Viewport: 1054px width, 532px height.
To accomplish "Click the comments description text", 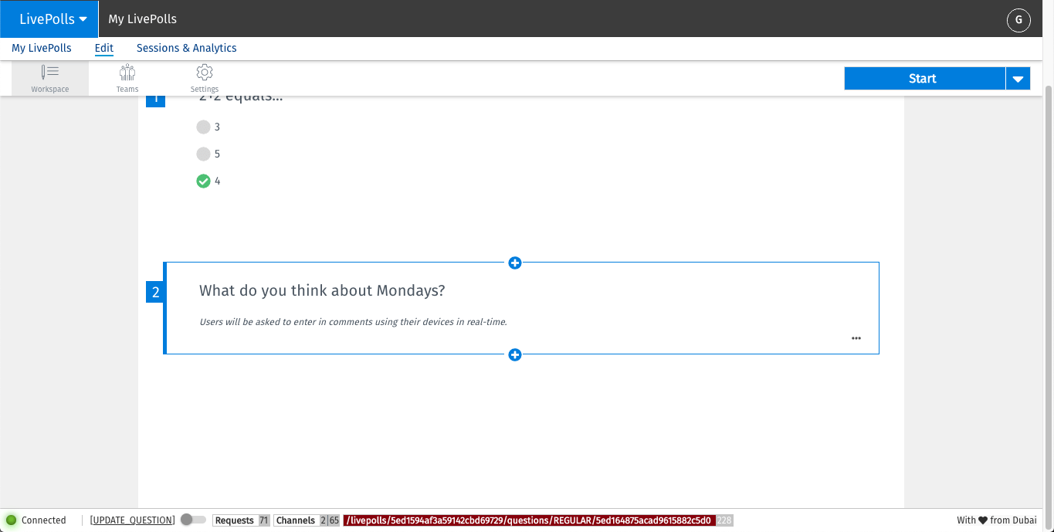I will pyautogui.click(x=353, y=322).
